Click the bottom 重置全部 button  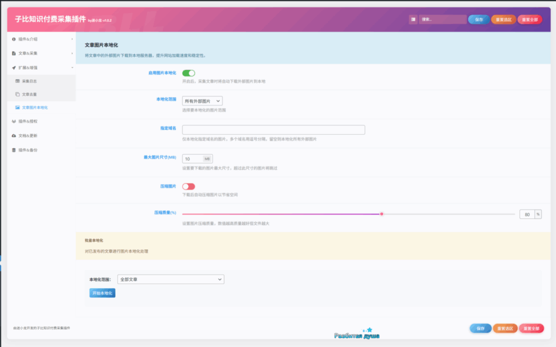tap(531, 329)
